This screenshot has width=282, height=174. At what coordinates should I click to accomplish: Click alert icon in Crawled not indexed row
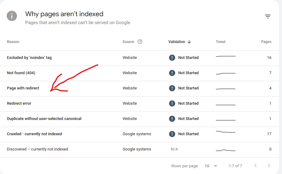point(172,134)
